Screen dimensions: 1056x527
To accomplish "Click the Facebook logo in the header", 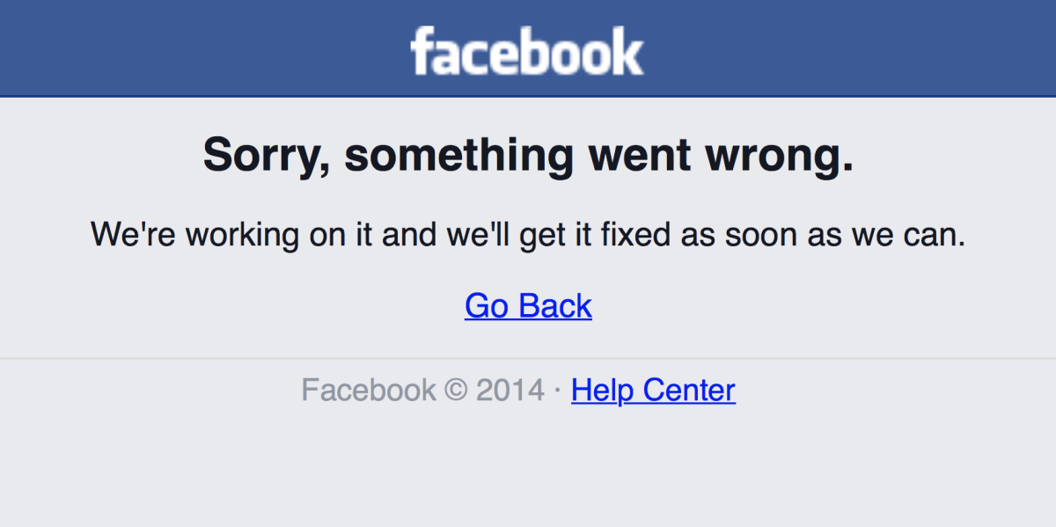I will [x=526, y=50].
